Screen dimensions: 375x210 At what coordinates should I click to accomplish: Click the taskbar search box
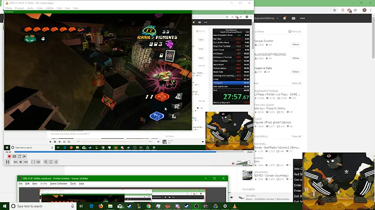click(43, 206)
